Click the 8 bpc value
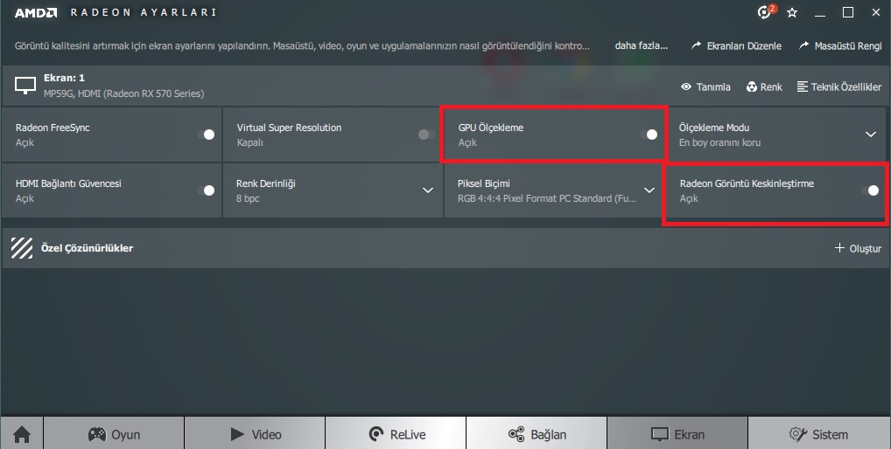Viewport: 891px width, 449px height. coord(248,198)
